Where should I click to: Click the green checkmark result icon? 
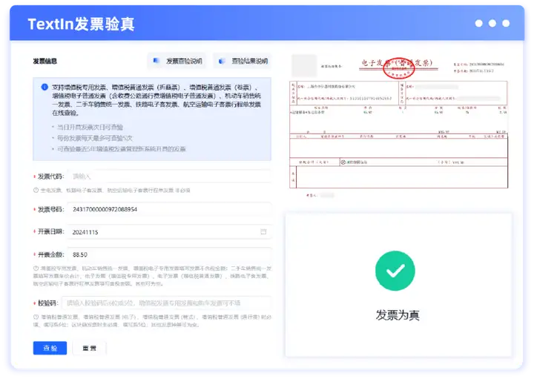click(395, 271)
